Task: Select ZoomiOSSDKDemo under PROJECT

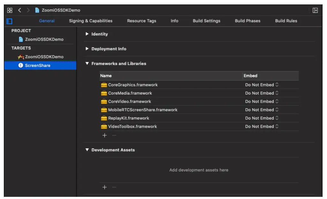Action: [44, 40]
